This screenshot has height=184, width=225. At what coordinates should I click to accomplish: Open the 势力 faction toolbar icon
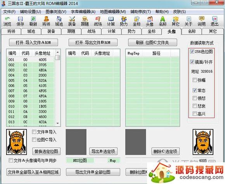coord(124,21)
